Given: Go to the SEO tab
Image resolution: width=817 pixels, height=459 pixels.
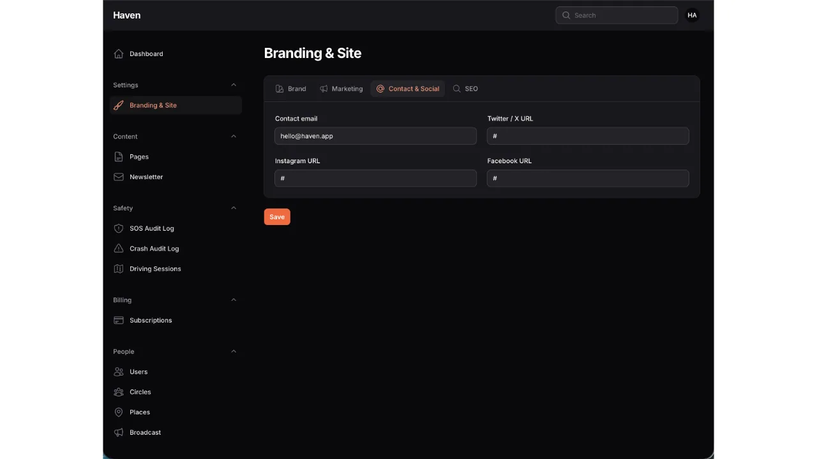Looking at the screenshot, I should point(465,89).
